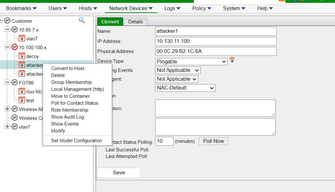Click the test device icon under FGT66
This screenshot has width=335, height=192.
pyautogui.click(x=22, y=100)
